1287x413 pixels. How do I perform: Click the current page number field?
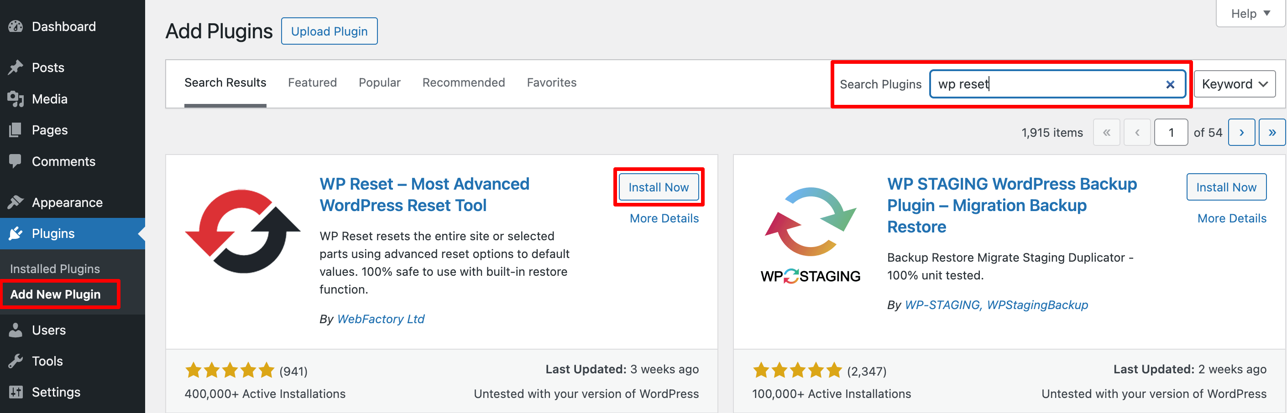pos(1171,133)
